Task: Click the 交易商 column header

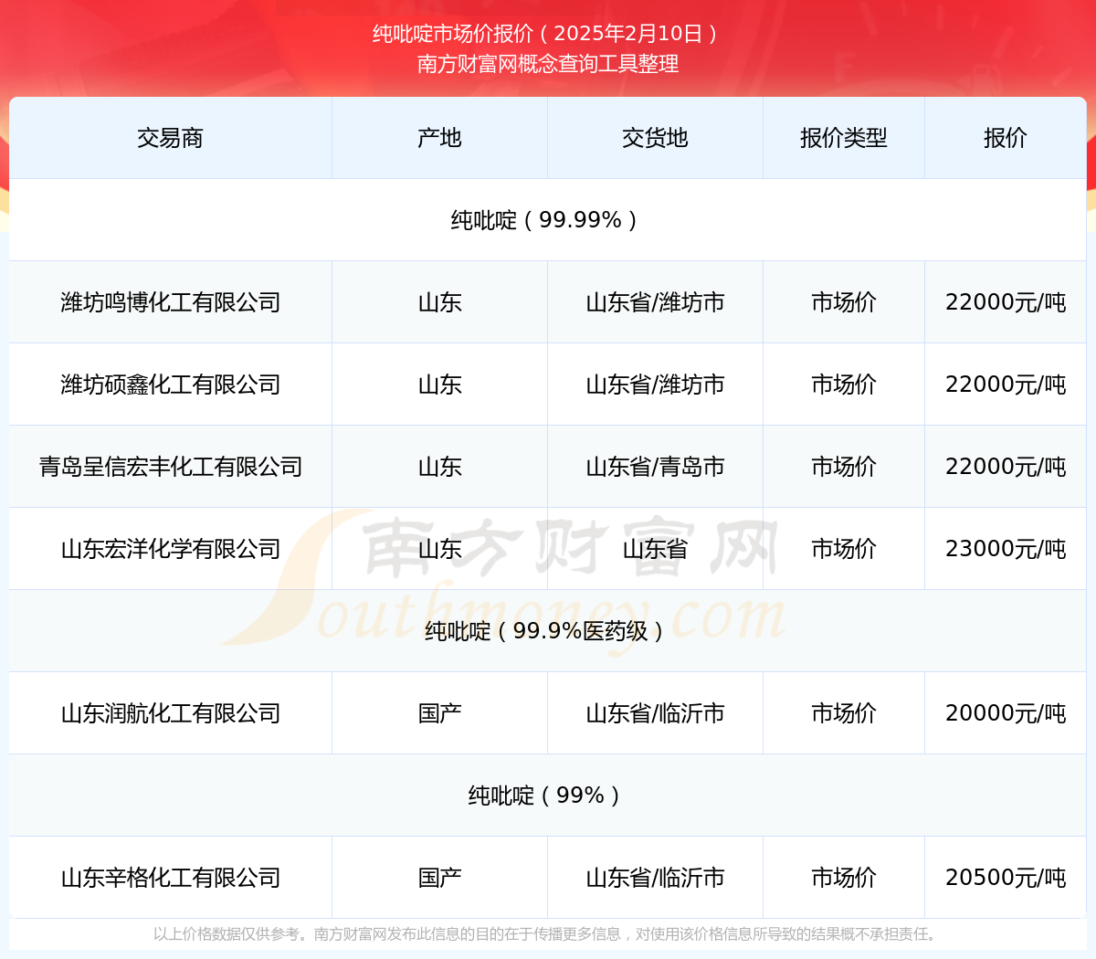Action: (x=170, y=138)
